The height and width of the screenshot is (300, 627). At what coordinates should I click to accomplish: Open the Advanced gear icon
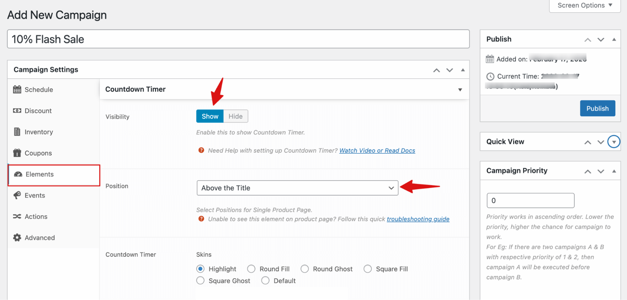[x=17, y=237]
